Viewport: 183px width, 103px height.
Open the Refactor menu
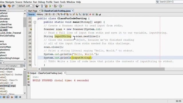[28, 2]
